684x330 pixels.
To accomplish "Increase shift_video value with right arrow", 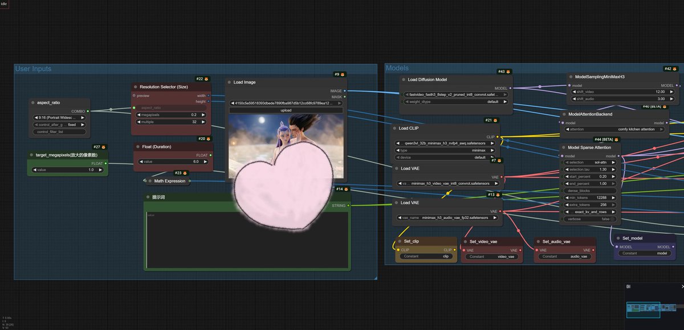I will tap(671, 92).
